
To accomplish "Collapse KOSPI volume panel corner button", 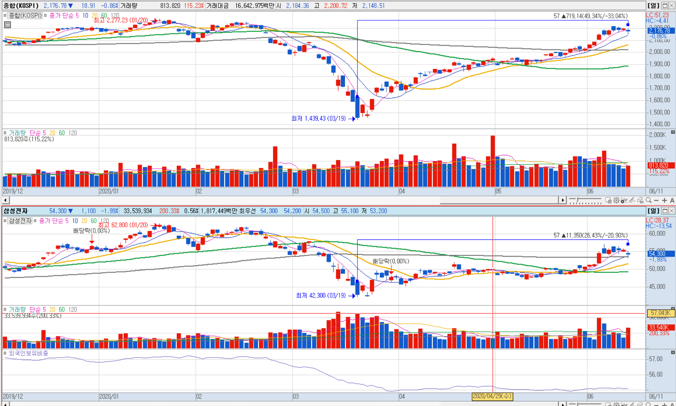I will [673, 132].
